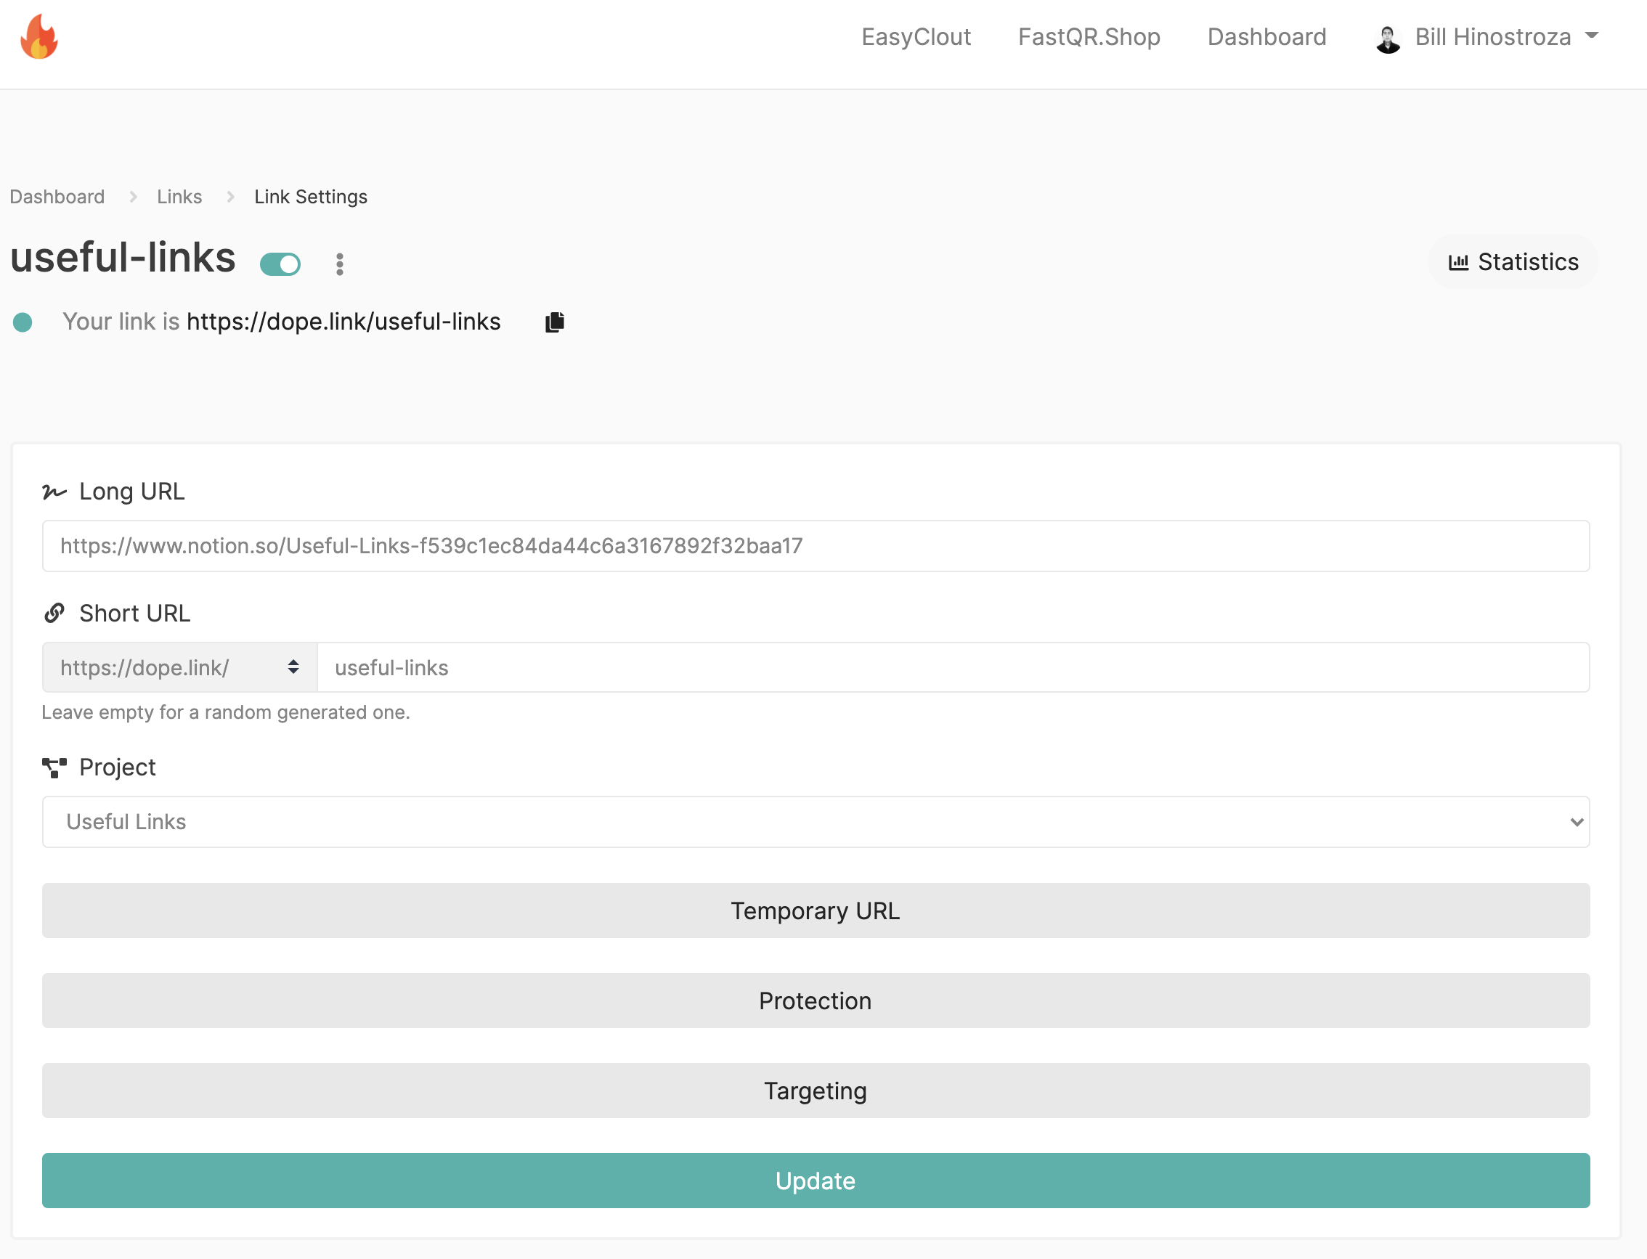This screenshot has height=1259, width=1647.
Task: Open the EasyClout nav link
Action: coord(916,37)
